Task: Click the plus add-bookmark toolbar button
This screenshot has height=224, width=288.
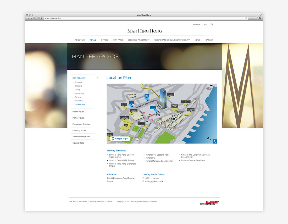Action: [41, 18]
